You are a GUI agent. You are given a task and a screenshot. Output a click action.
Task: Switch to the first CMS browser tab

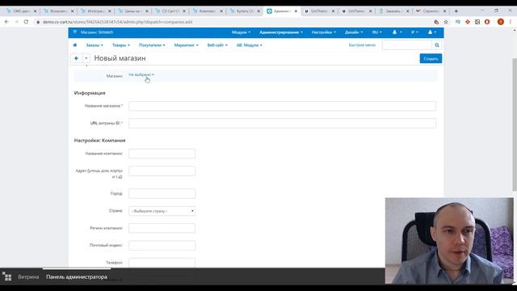21,11
